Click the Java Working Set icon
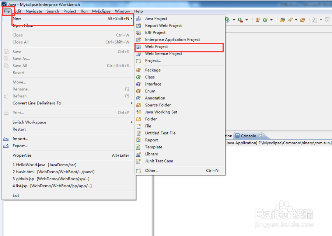 point(139,112)
